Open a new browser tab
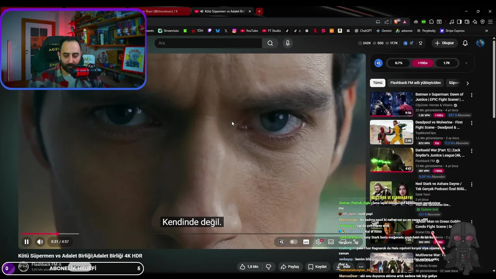This screenshot has width=496, height=279. click(x=259, y=11)
